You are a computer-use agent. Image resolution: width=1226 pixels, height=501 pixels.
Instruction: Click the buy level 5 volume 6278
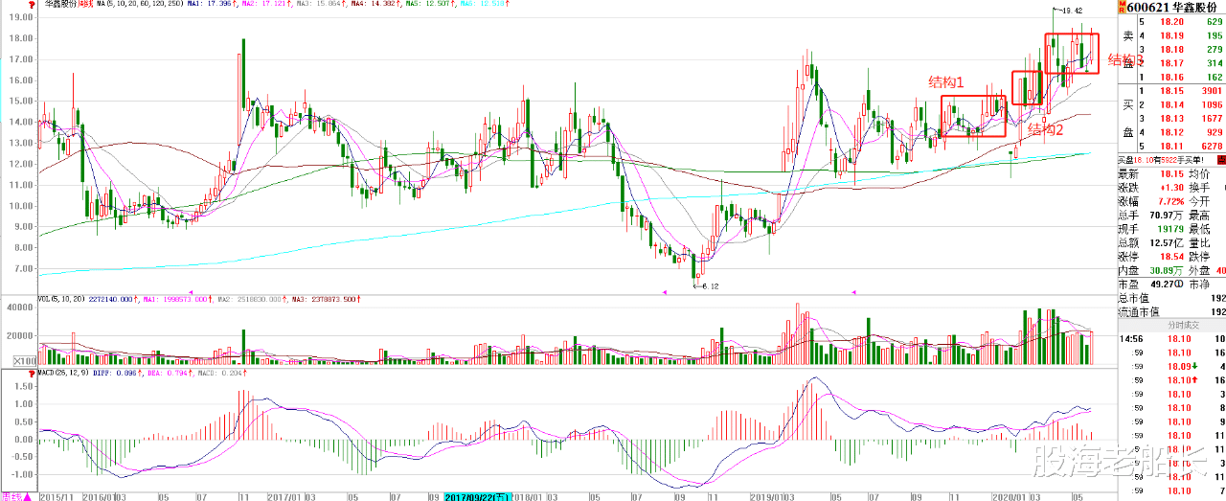(1211, 146)
